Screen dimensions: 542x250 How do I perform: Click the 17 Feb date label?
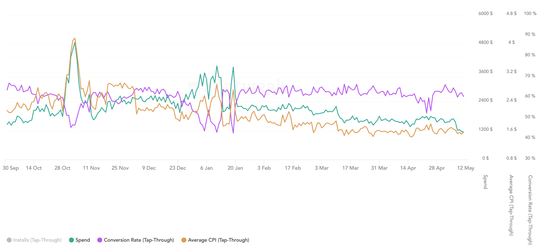(293, 168)
